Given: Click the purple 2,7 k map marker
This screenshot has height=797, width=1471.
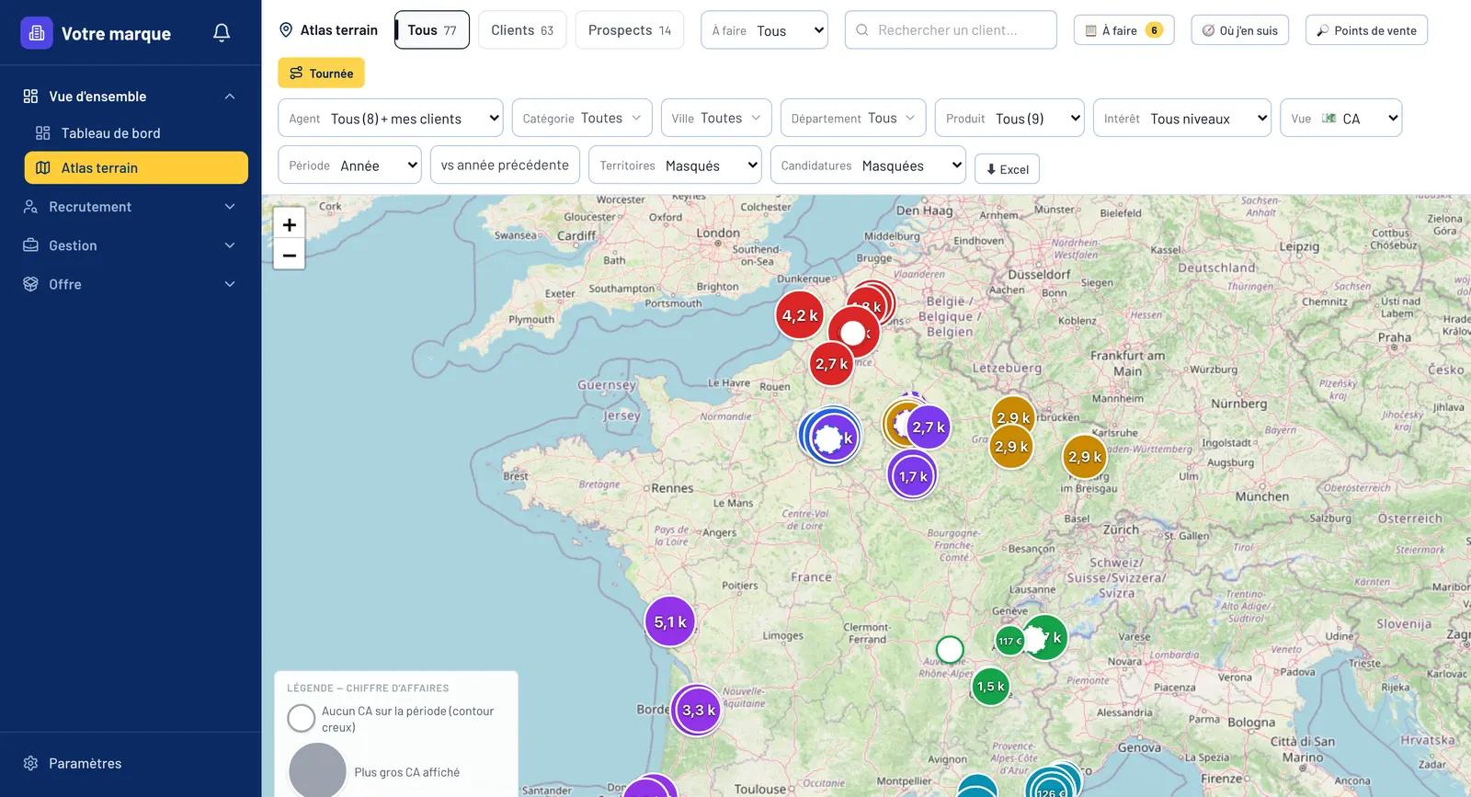Looking at the screenshot, I should (x=928, y=427).
